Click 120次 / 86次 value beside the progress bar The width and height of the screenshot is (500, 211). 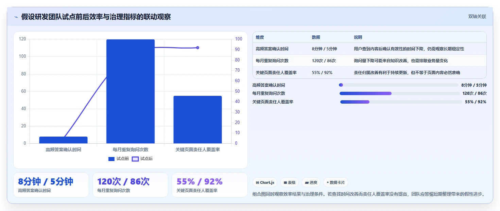[x=475, y=93]
